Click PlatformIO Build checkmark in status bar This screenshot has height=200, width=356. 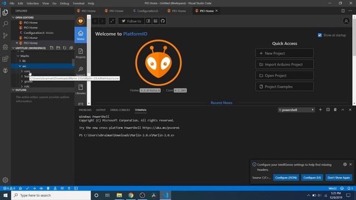[27, 188]
